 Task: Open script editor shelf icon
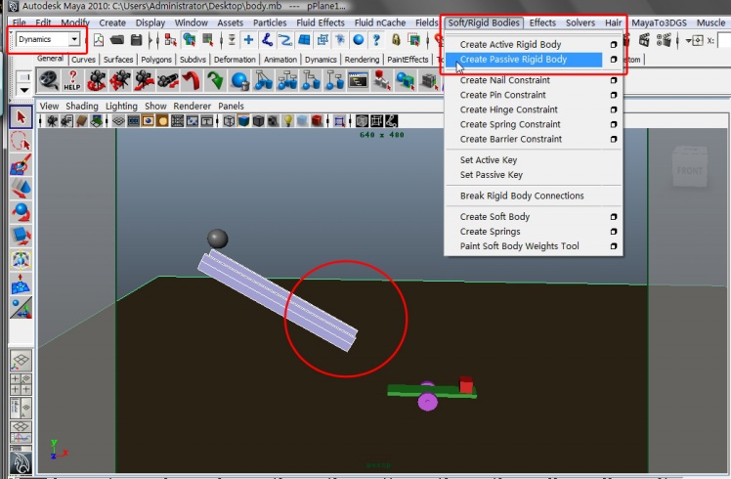click(358, 80)
